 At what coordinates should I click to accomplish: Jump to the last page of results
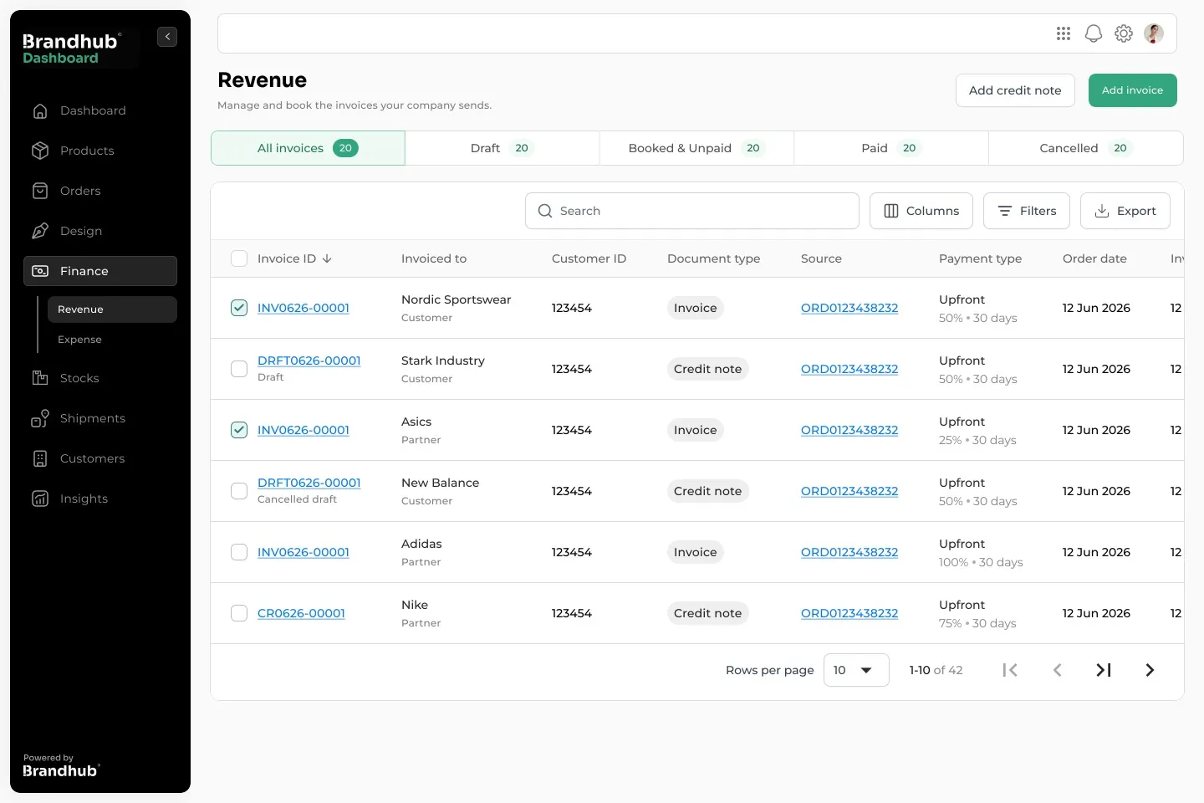1104,670
